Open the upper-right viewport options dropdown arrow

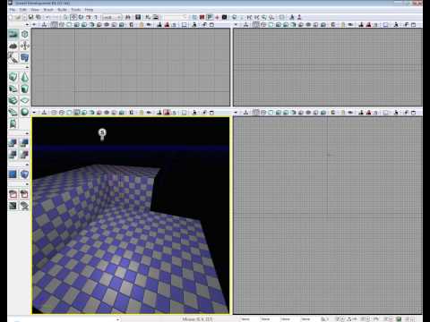(x=236, y=25)
